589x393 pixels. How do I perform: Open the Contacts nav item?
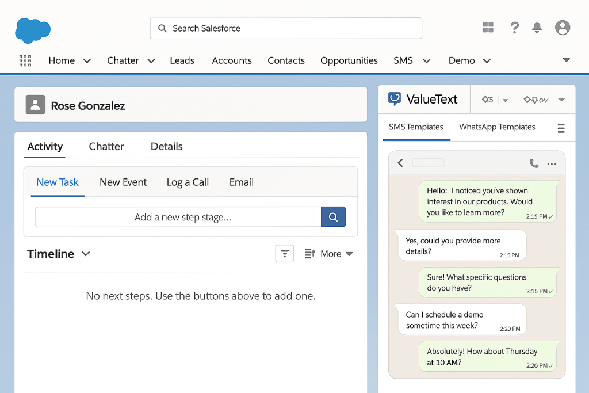click(286, 60)
